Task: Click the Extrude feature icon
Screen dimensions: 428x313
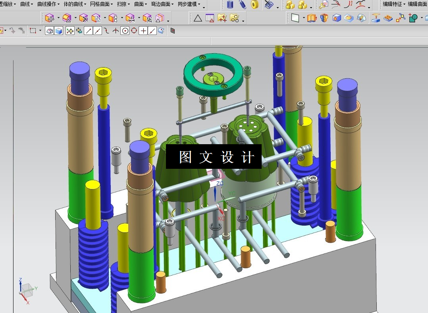Action: (x=312, y=18)
